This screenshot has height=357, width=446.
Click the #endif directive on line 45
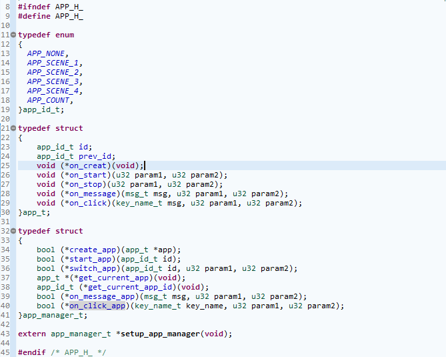[x=32, y=352]
